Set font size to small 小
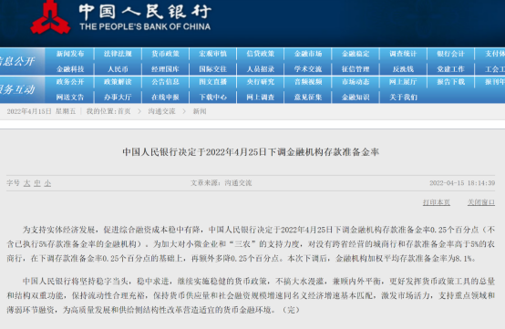This screenshot has height=329, width=505. pyautogui.click(x=47, y=183)
